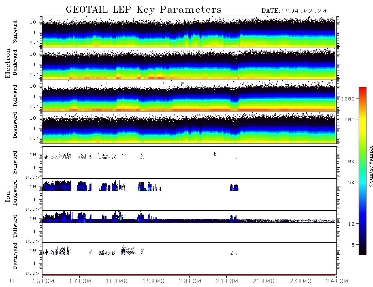Click the 18:00 time tick label
373x287 pixels.
(x=117, y=281)
